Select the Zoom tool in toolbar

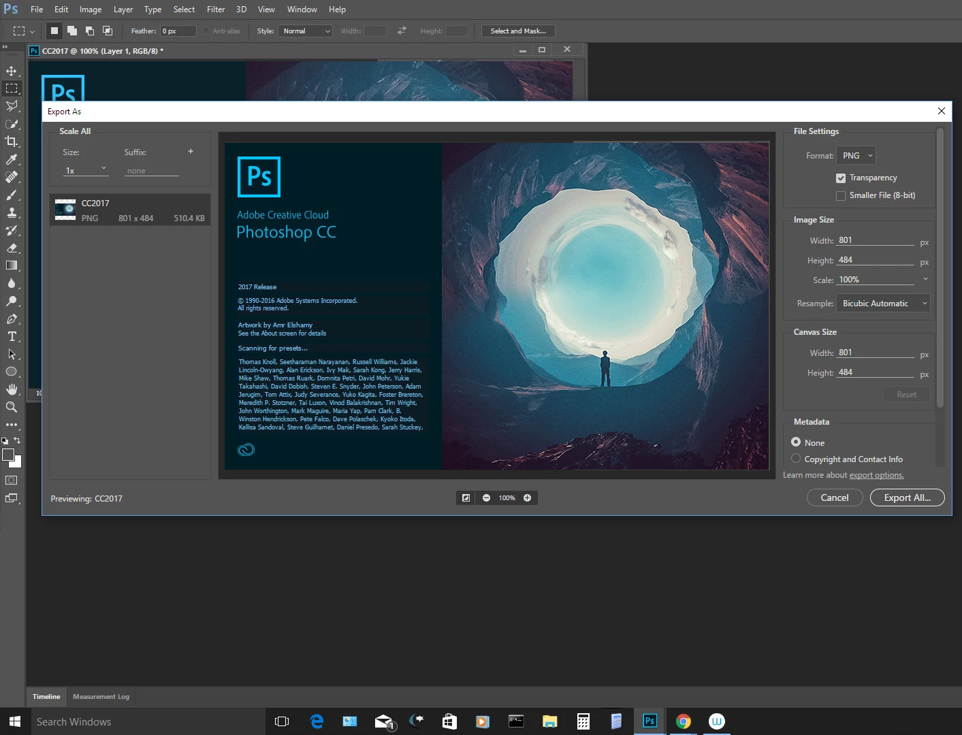pos(12,407)
